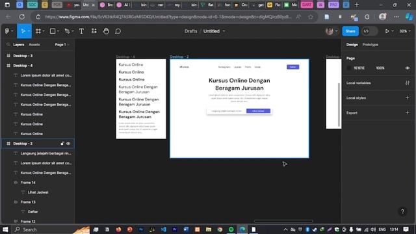Add a local style with plus icon
This screenshot has height=234, width=416.
coord(408,98)
